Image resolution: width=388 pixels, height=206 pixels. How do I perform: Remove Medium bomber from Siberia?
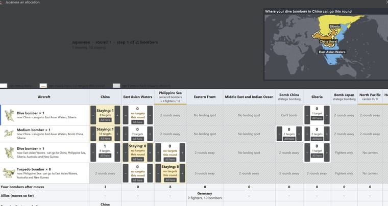point(307,134)
